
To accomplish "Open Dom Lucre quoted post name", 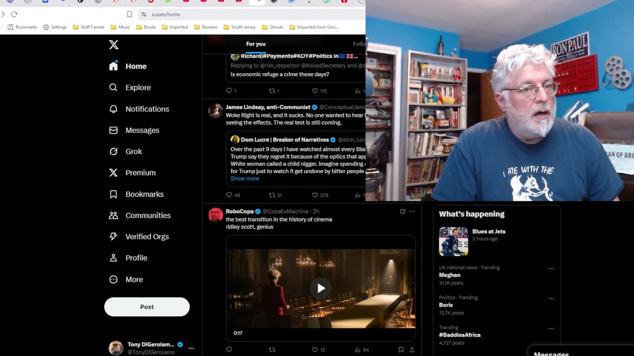I will [285, 140].
